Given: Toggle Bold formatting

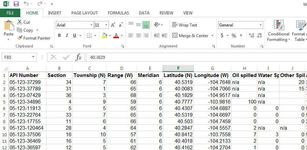Looking at the screenshot, I should point(59,35).
